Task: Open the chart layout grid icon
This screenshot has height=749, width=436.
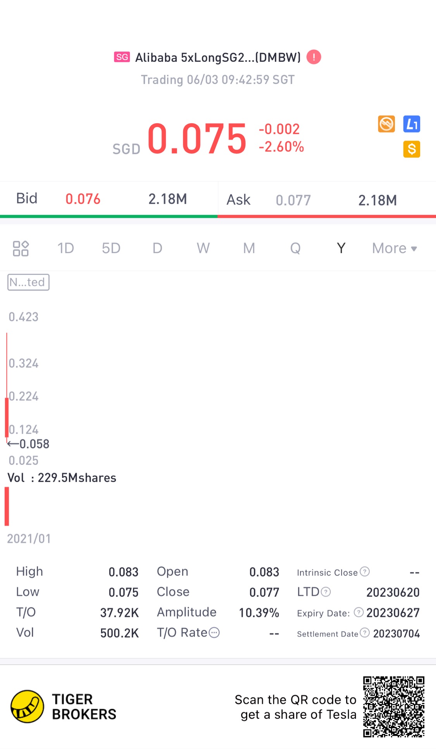Action: (x=21, y=248)
